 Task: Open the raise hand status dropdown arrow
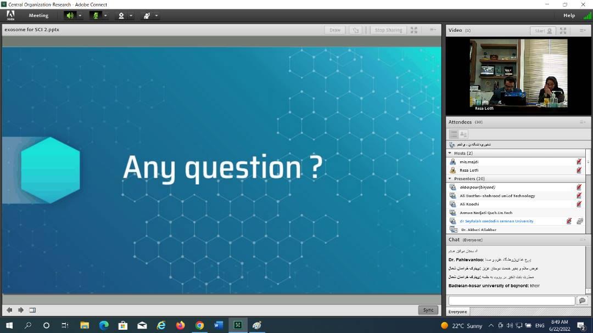pyautogui.click(x=156, y=15)
